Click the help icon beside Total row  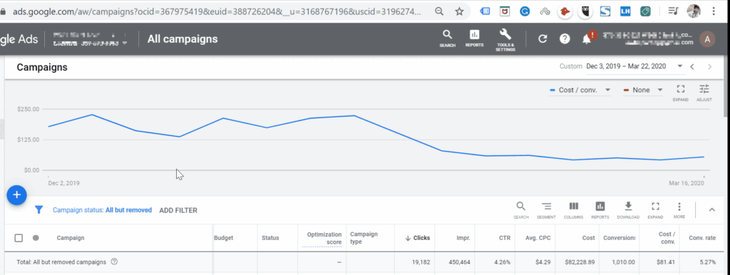(114, 262)
